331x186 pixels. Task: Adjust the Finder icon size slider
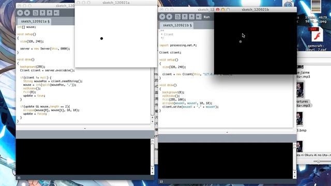pyautogui.click(x=319, y=161)
